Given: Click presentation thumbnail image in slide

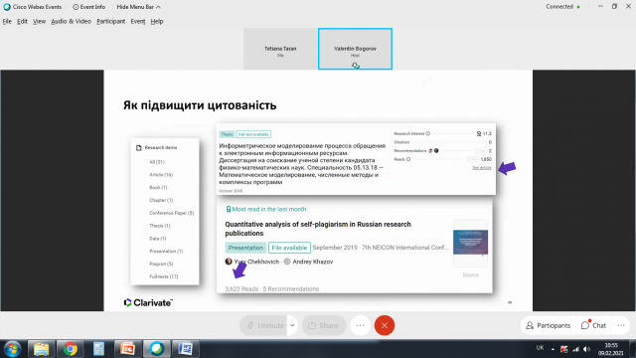Looking at the screenshot, I should [470, 242].
